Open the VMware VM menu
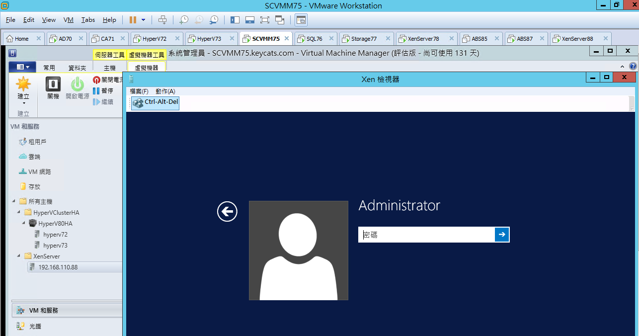Viewport: 639px width, 336px height. pos(69,20)
